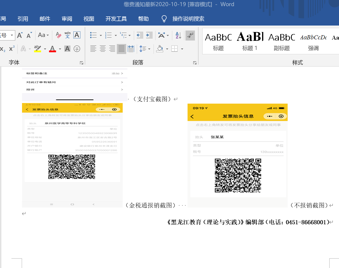Apply borders to the paragraph
Screen dimensions: 339x268
coord(174,49)
